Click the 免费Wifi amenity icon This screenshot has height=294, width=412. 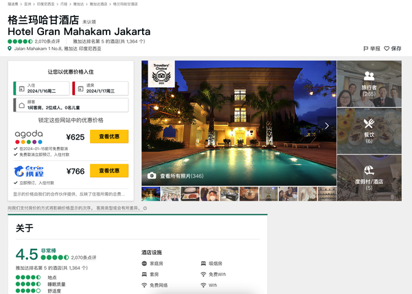click(203, 274)
